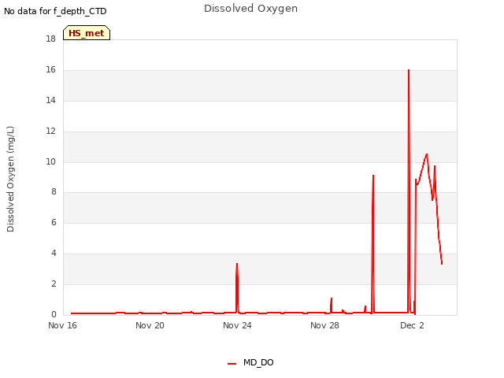This screenshot has height=378, width=504.
Task: Toggle the MD_DO legend entry
Action: point(250,362)
